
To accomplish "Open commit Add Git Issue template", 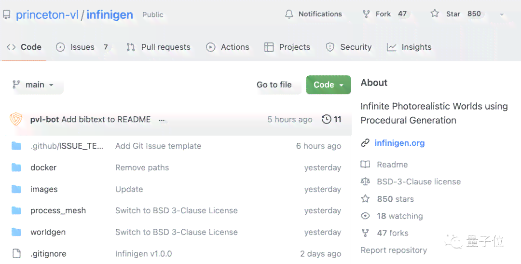I will [158, 146].
